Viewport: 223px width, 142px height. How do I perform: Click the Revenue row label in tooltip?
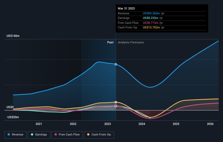124,13
